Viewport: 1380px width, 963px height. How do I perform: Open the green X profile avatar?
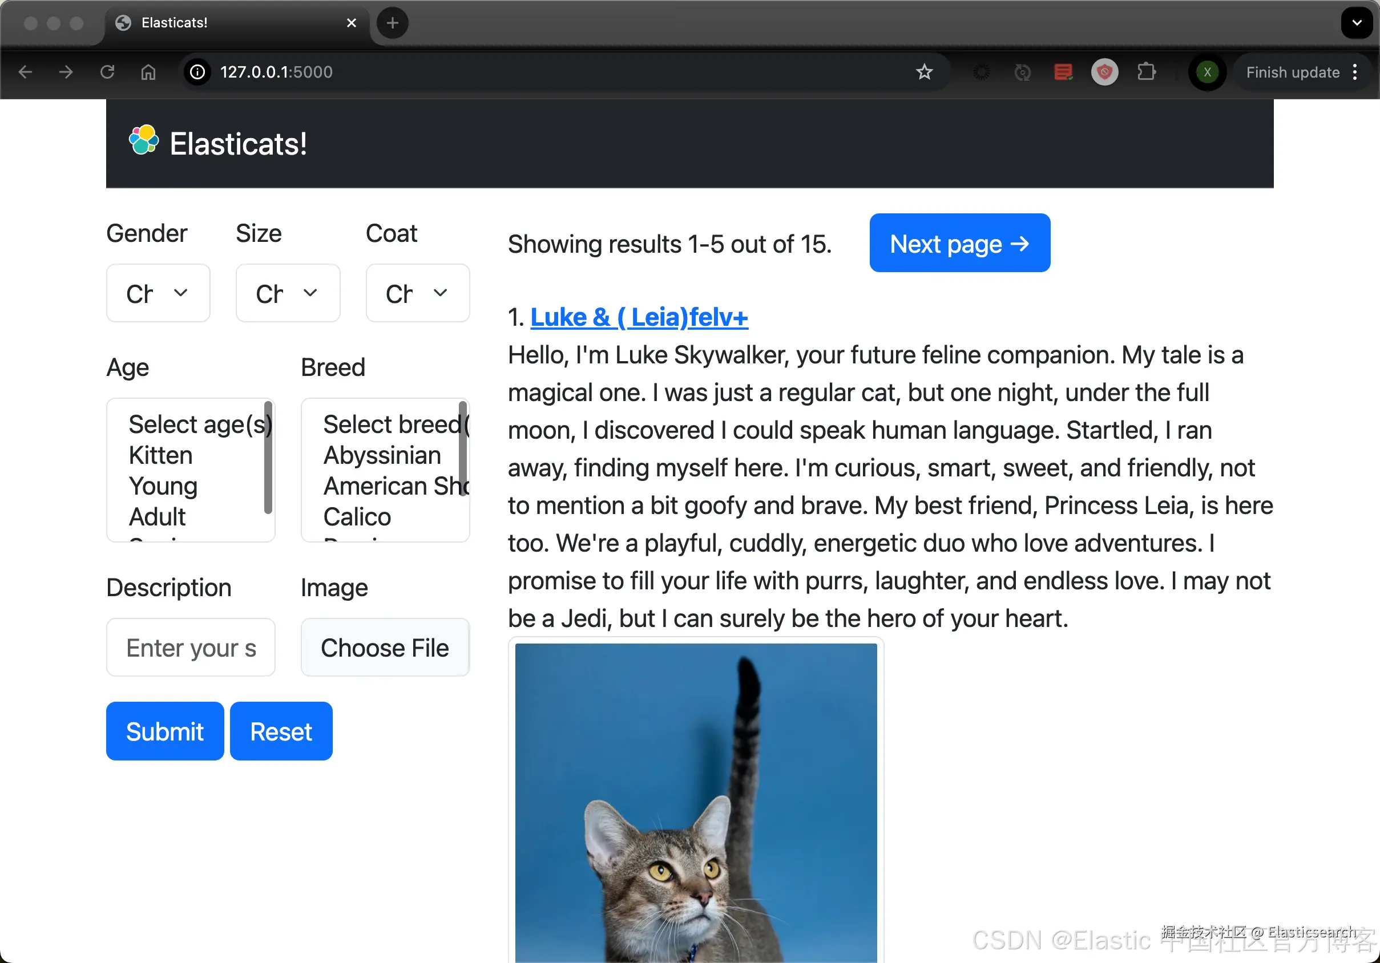(1207, 72)
